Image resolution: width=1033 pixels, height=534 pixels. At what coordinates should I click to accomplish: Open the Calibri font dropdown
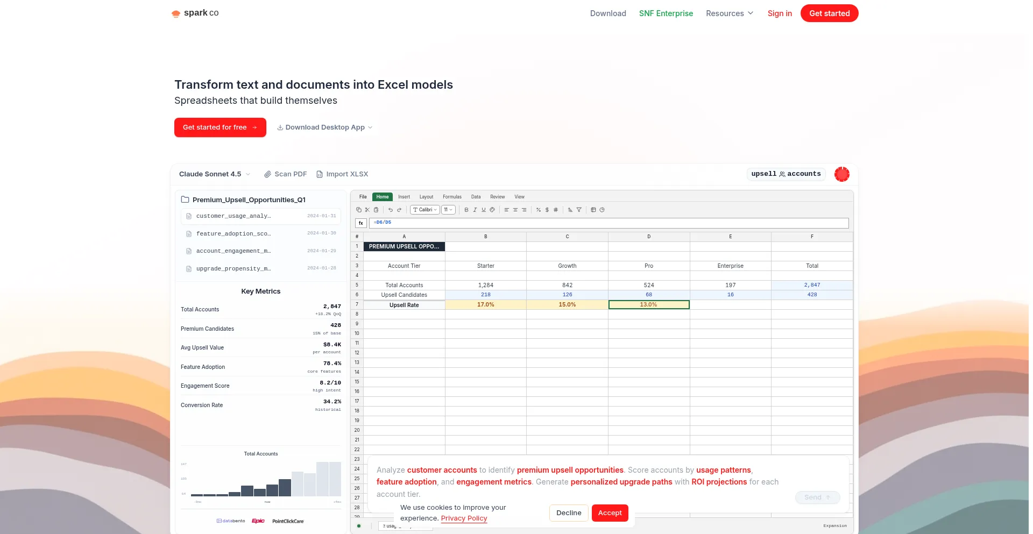tap(425, 210)
